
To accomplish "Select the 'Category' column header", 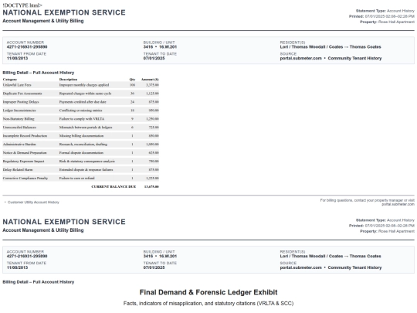I will click(x=10, y=80).
